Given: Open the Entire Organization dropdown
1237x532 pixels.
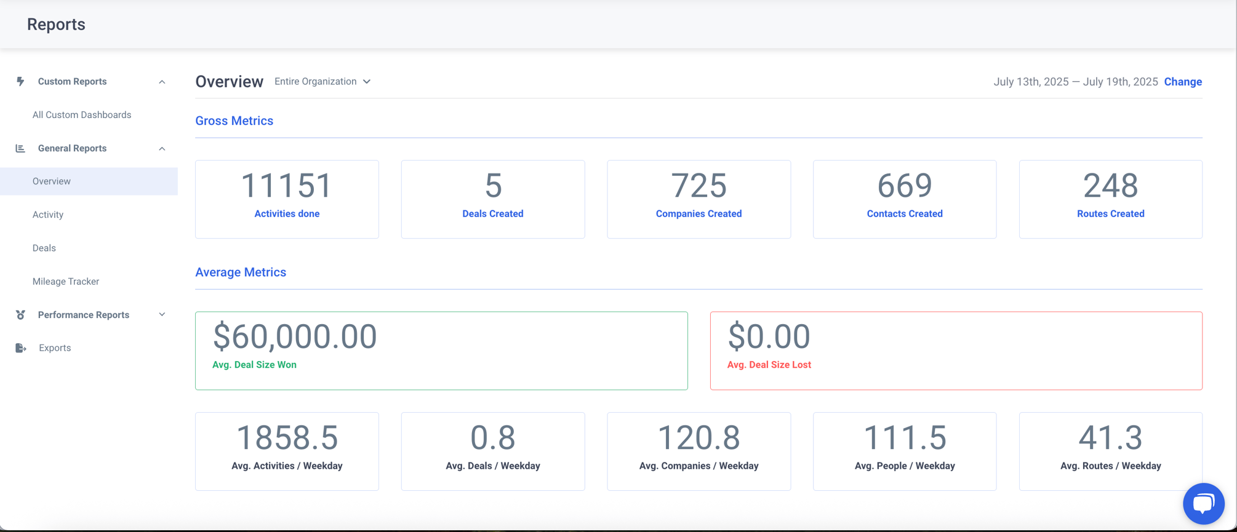Looking at the screenshot, I should coord(322,81).
